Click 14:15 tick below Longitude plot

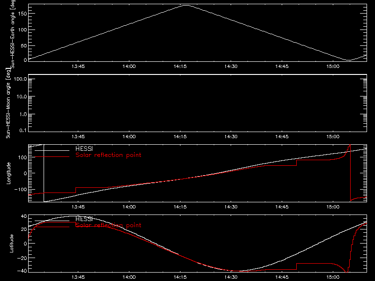pos(180,207)
